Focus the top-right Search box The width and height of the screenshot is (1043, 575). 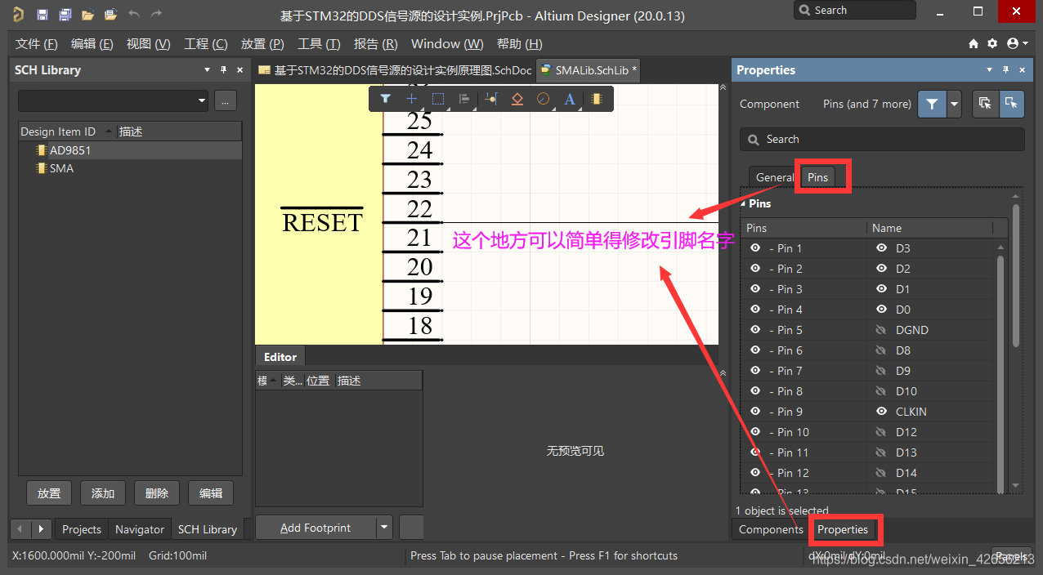point(855,10)
